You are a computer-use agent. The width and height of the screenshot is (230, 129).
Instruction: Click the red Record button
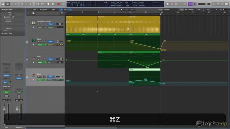tap(59, 4)
